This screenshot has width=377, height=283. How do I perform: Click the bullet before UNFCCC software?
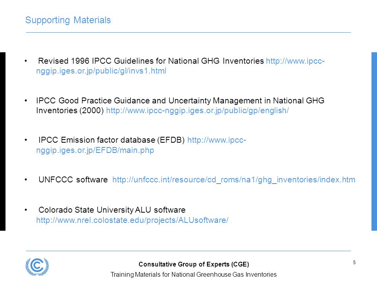point(26,180)
